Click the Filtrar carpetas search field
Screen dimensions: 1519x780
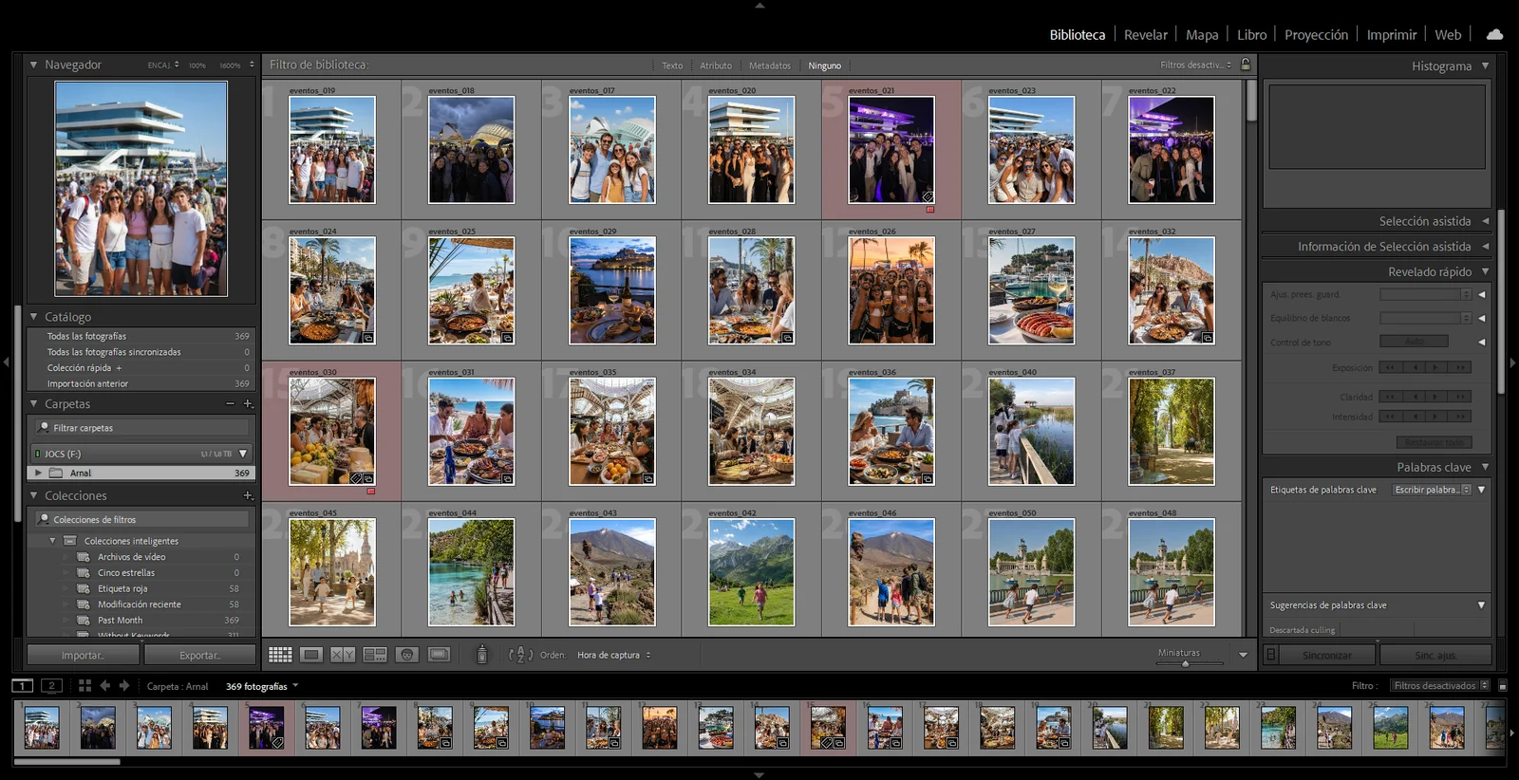coord(142,428)
